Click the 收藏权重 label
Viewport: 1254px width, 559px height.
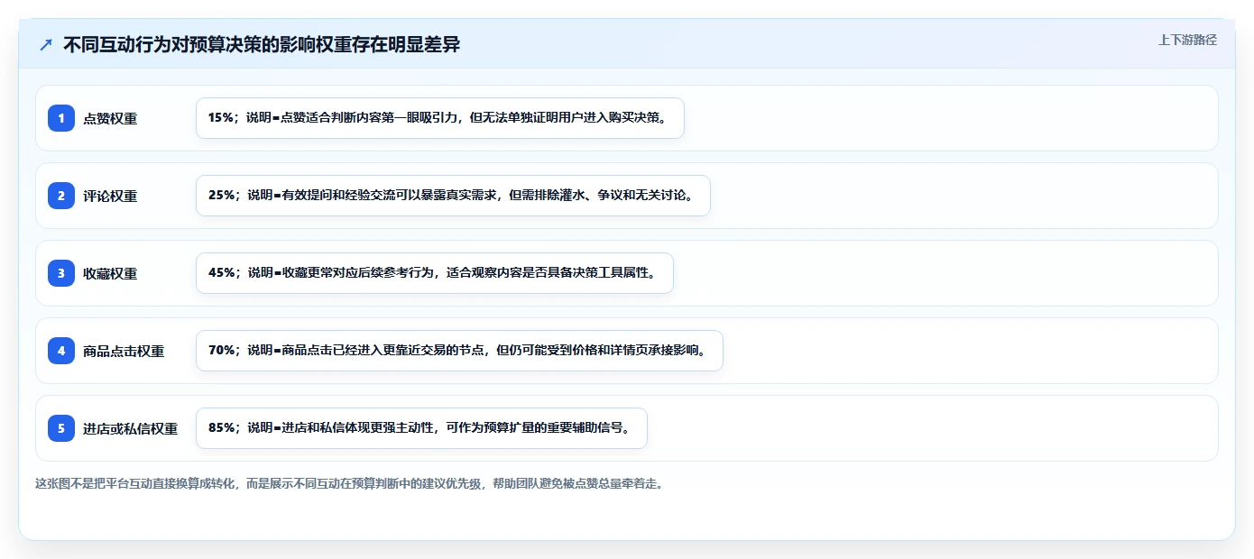(110, 273)
